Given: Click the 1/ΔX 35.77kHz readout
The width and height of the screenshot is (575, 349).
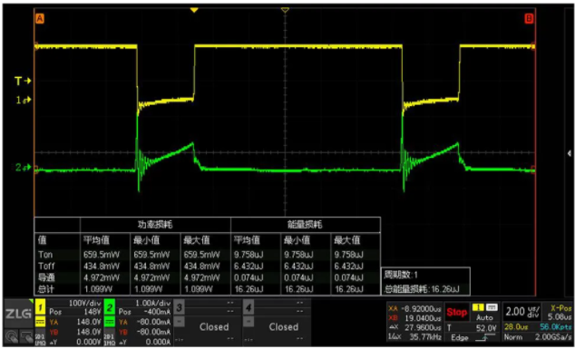Looking at the screenshot, I should click(415, 337).
